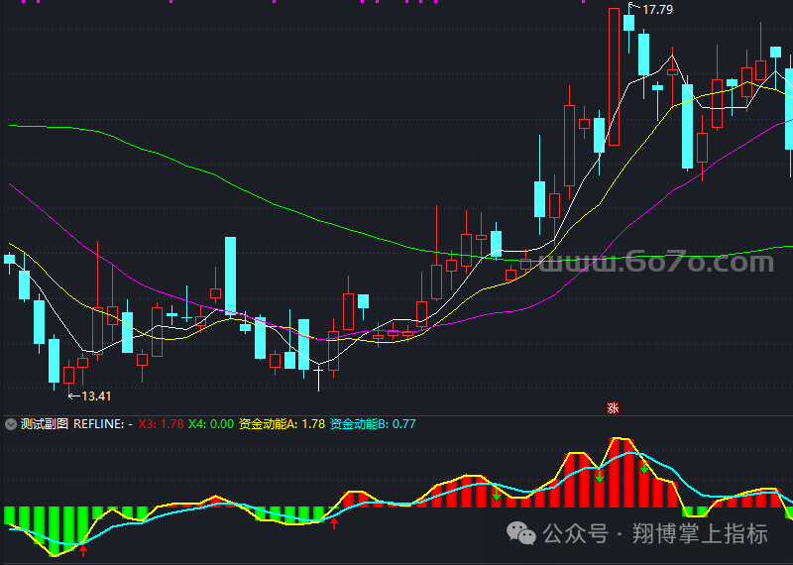This screenshot has height=565, width=793.
Task: Select the REFLINE indicator label
Action: click(x=98, y=423)
